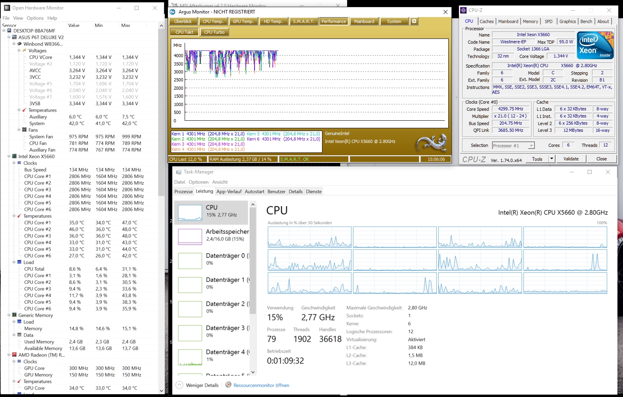Collapse the Temperatures group under Intel Xeon
Image resolution: width=623 pixels, height=397 pixels.
click(14, 216)
